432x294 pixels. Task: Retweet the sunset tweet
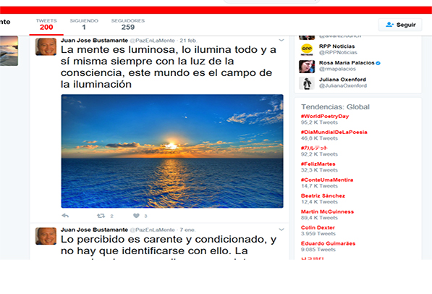point(101,216)
